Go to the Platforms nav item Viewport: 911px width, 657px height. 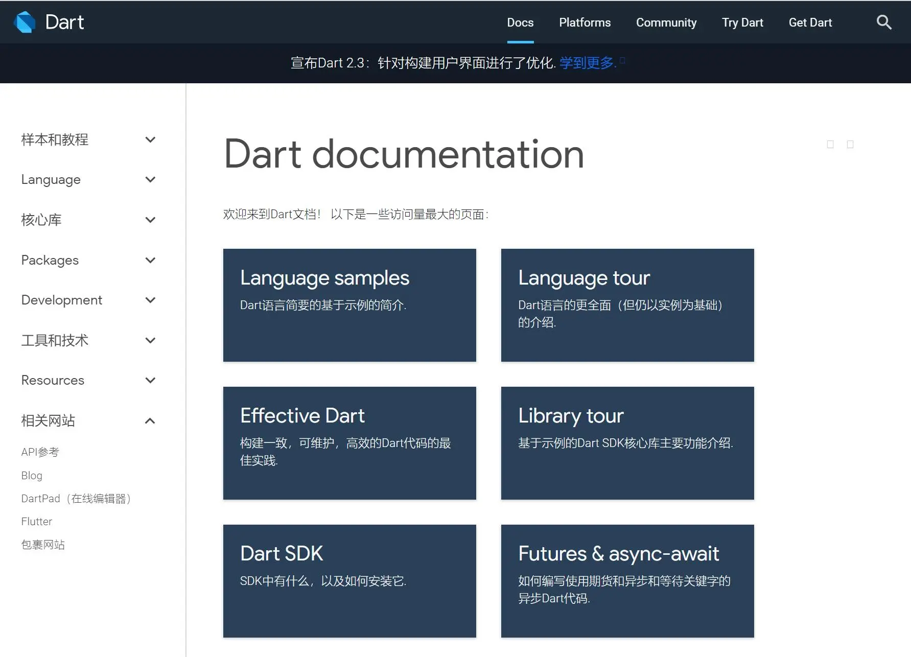[585, 22]
